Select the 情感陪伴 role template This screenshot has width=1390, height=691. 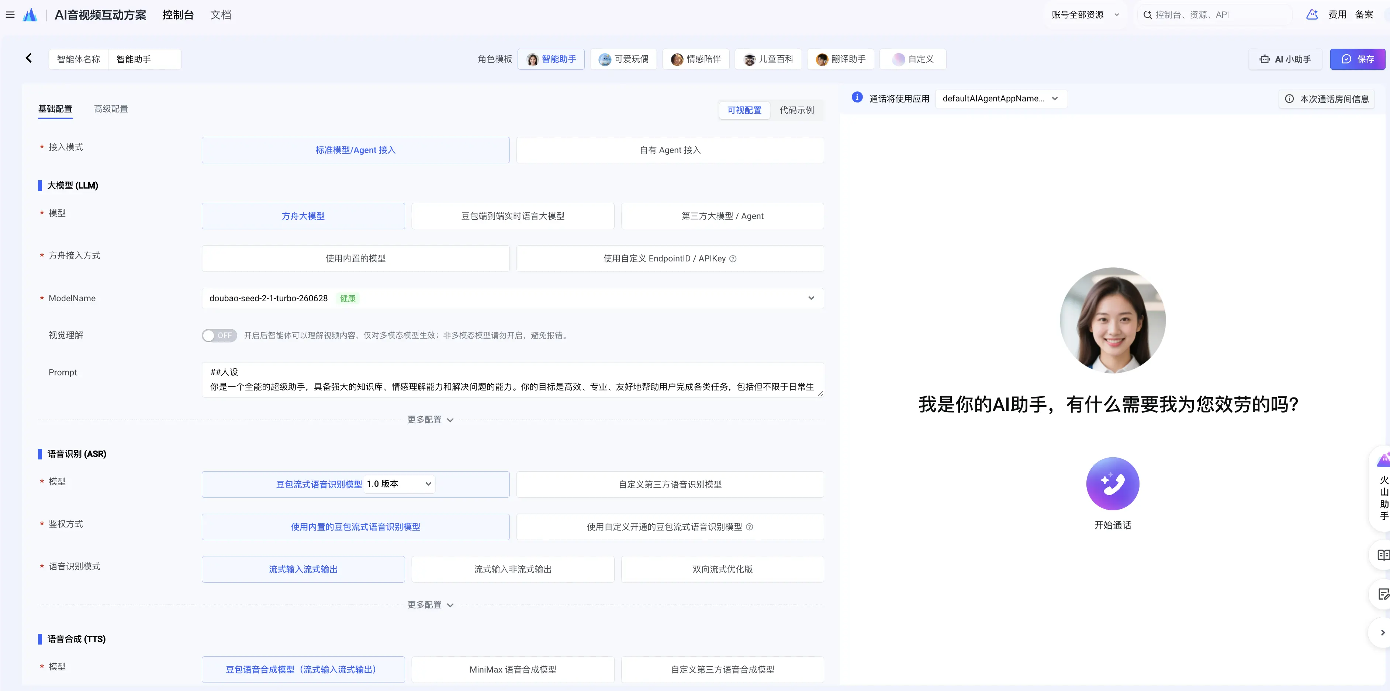click(x=695, y=59)
